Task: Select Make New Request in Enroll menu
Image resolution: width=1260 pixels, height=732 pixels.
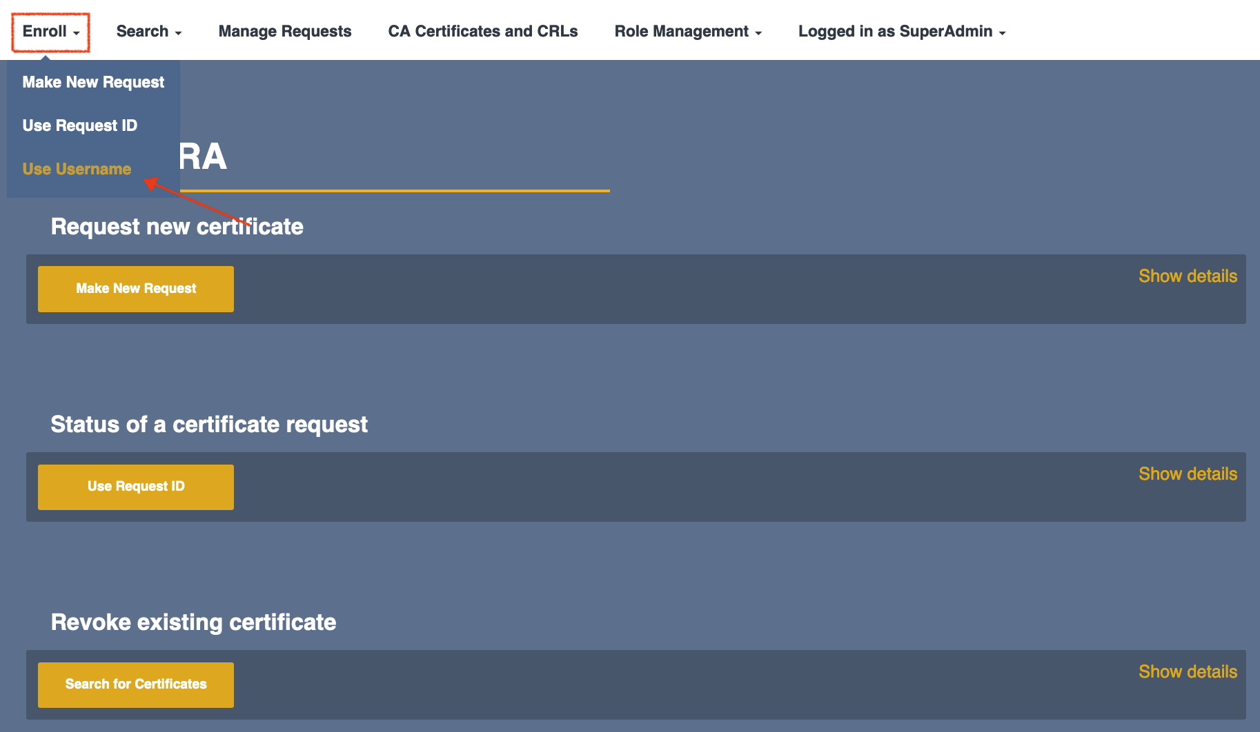Action: (x=93, y=82)
